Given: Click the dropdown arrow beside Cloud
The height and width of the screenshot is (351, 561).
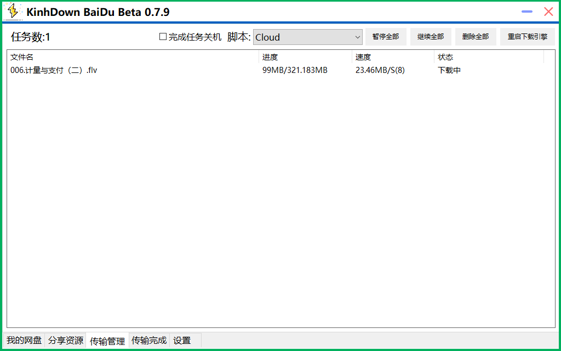Looking at the screenshot, I should [357, 37].
